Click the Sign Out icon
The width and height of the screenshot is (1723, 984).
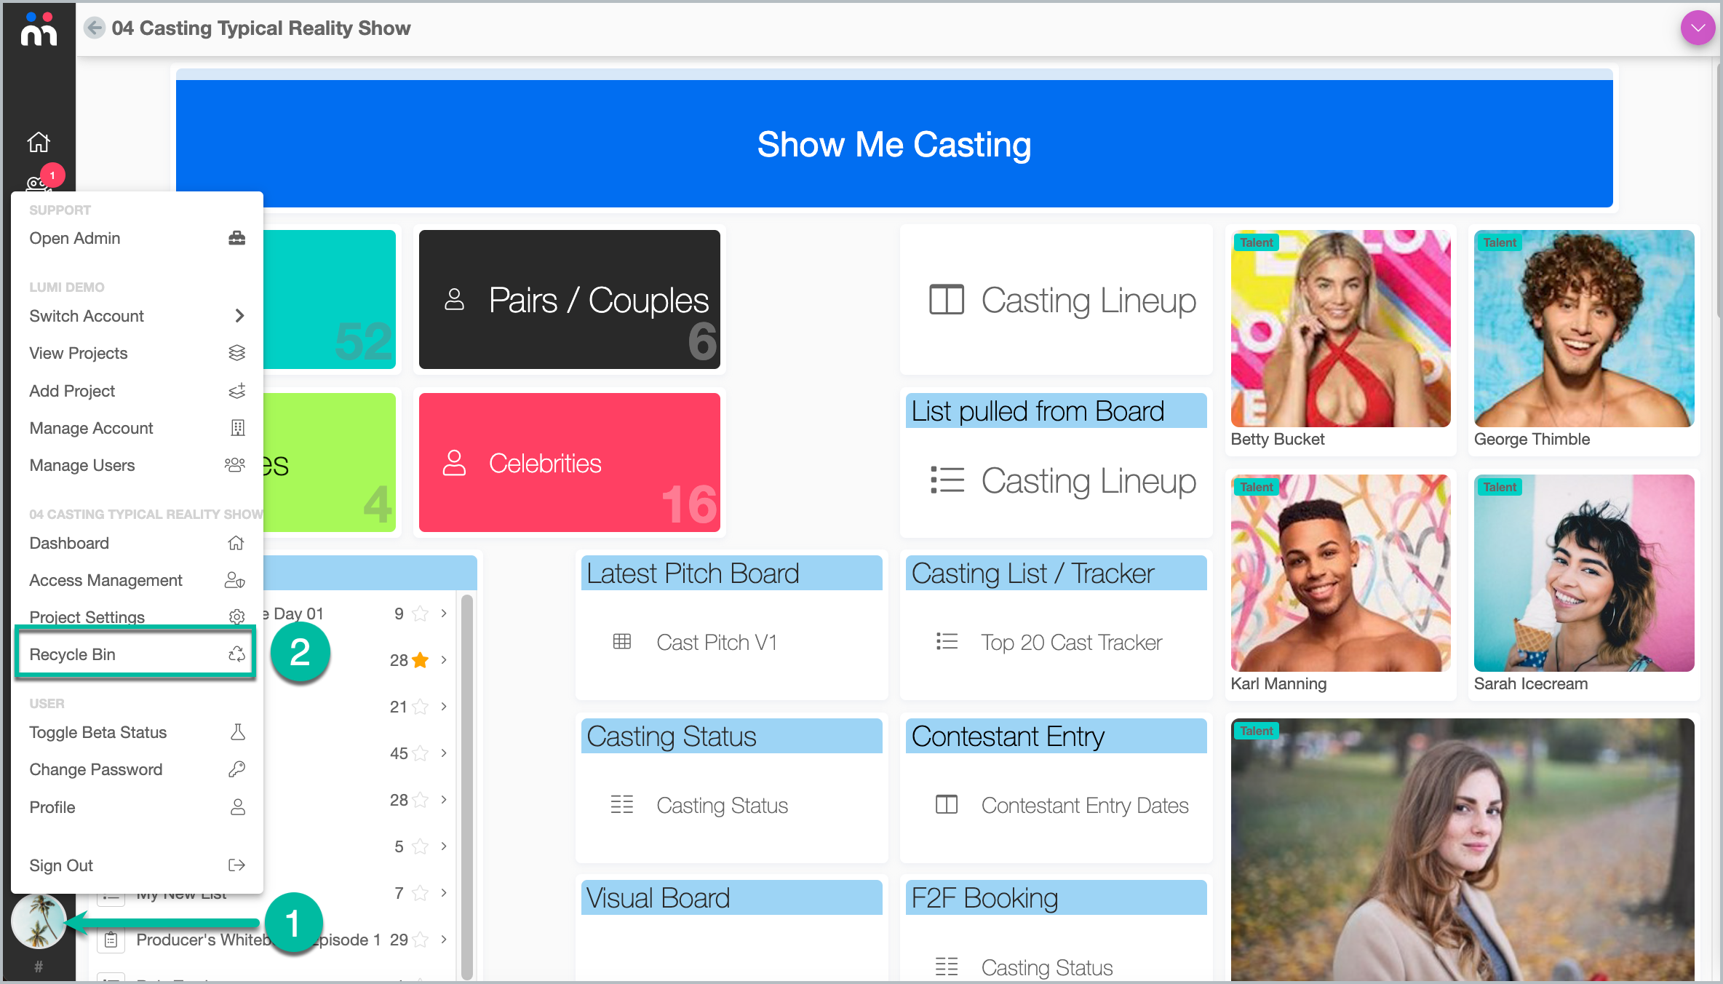pos(236,865)
